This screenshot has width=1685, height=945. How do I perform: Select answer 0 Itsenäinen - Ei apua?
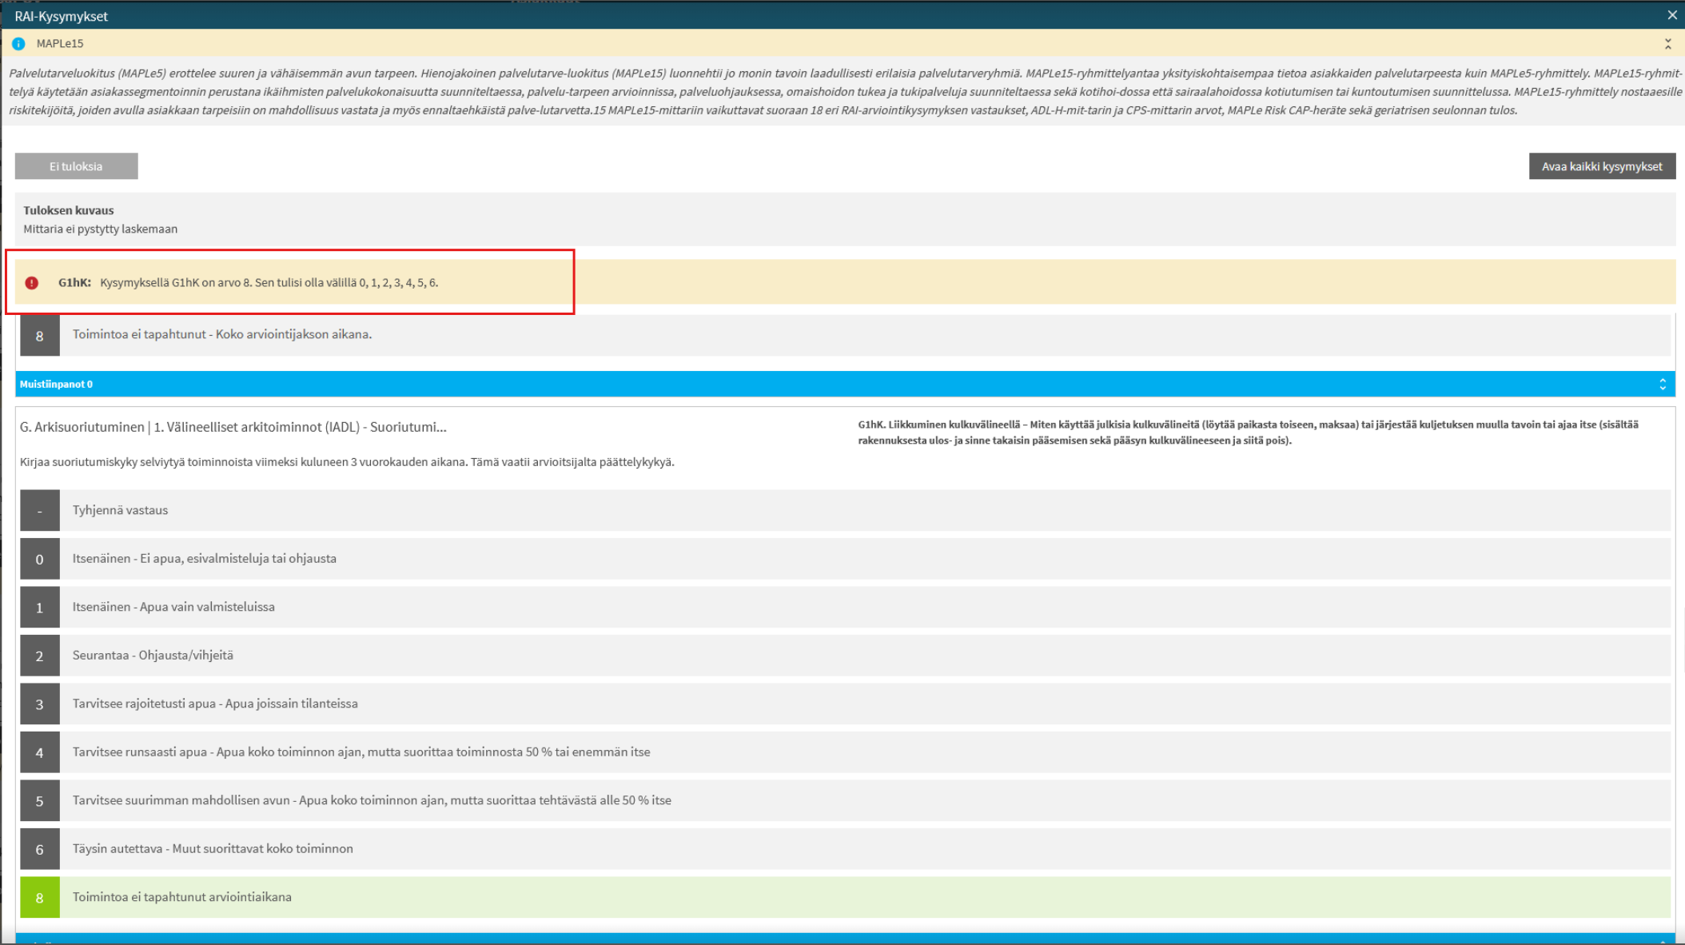coord(204,559)
